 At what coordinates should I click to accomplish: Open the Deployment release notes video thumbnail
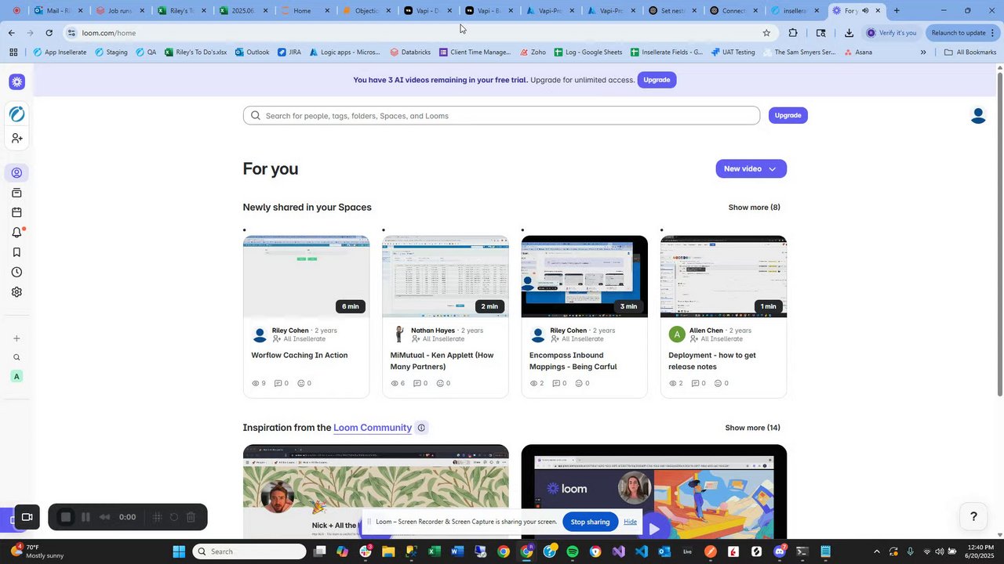tap(723, 277)
